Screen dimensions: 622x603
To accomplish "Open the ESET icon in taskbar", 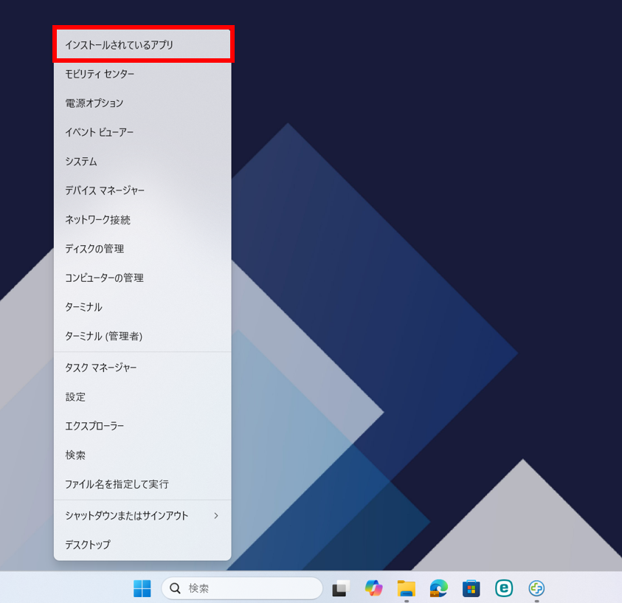I will [504, 588].
